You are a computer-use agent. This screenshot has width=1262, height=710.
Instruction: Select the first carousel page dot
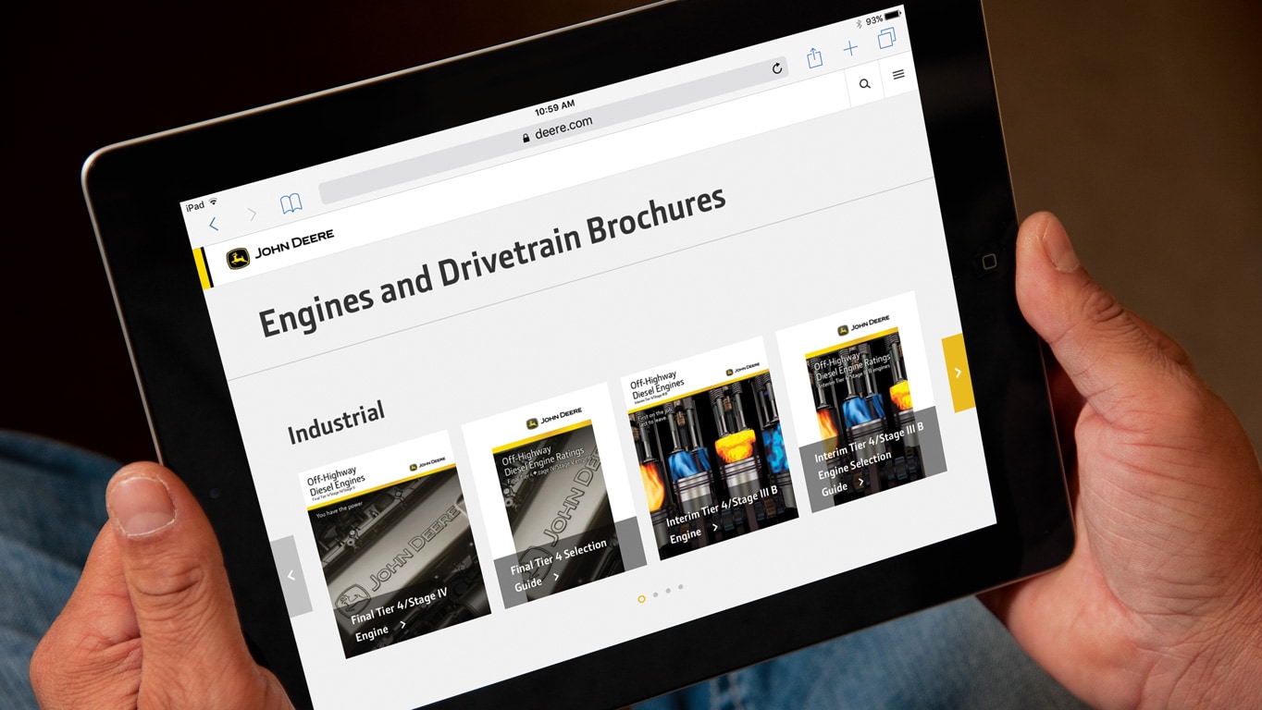pos(641,599)
